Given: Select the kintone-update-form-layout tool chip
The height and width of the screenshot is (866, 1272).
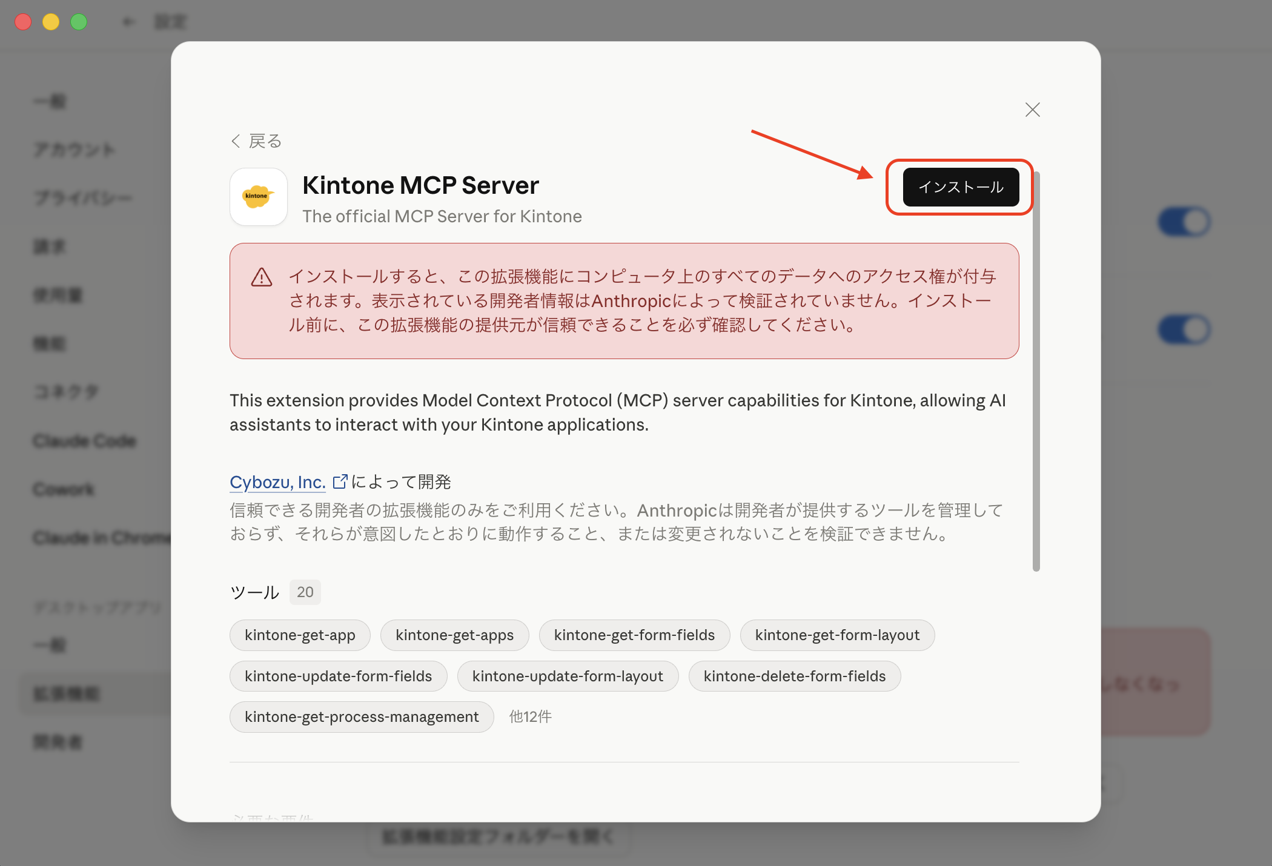Looking at the screenshot, I should coord(568,676).
